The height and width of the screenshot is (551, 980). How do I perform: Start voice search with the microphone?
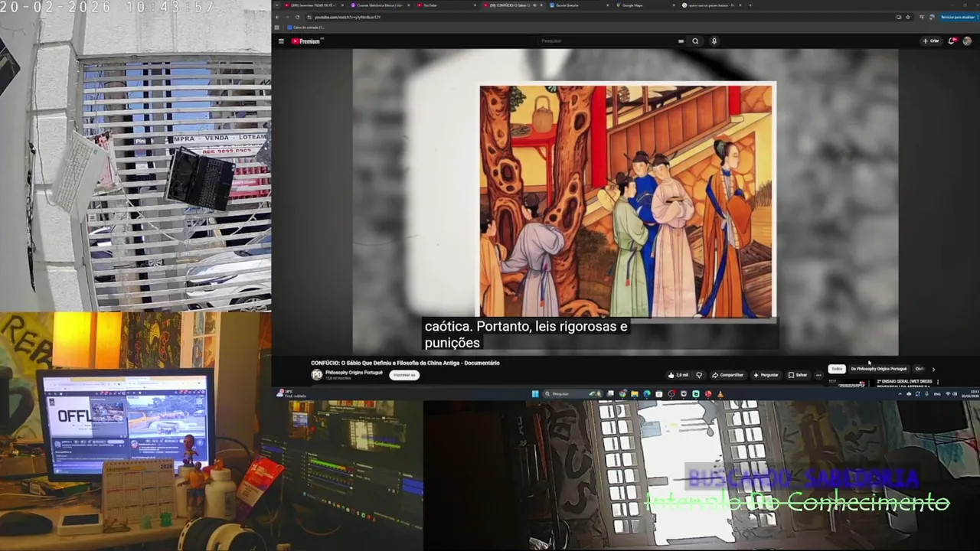[x=714, y=41]
